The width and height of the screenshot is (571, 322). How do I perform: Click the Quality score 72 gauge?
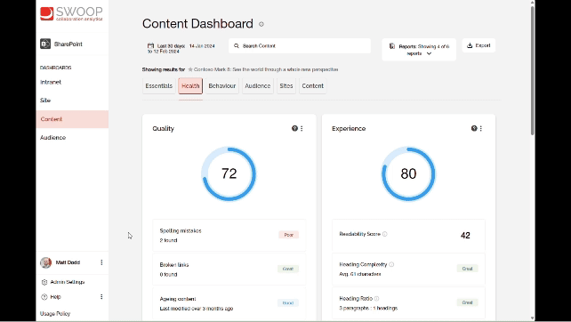pyautogui.click(x=229, y=173)
